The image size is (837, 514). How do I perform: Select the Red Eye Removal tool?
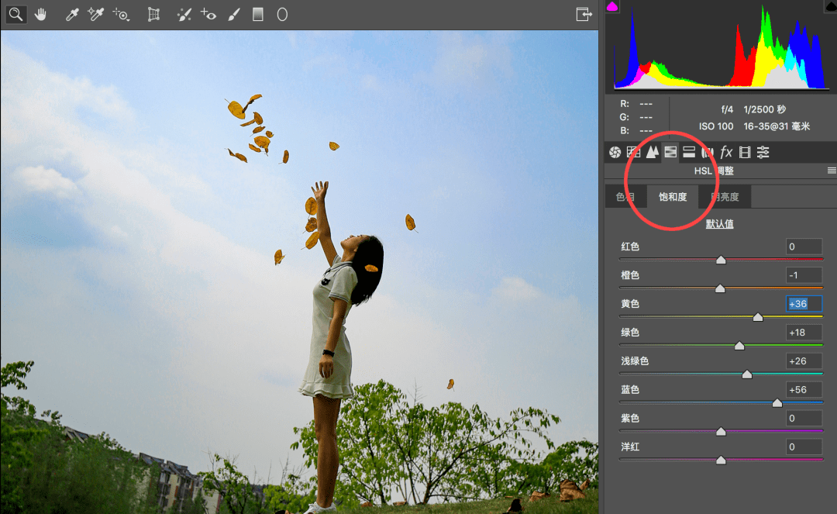tap(208, 15)
